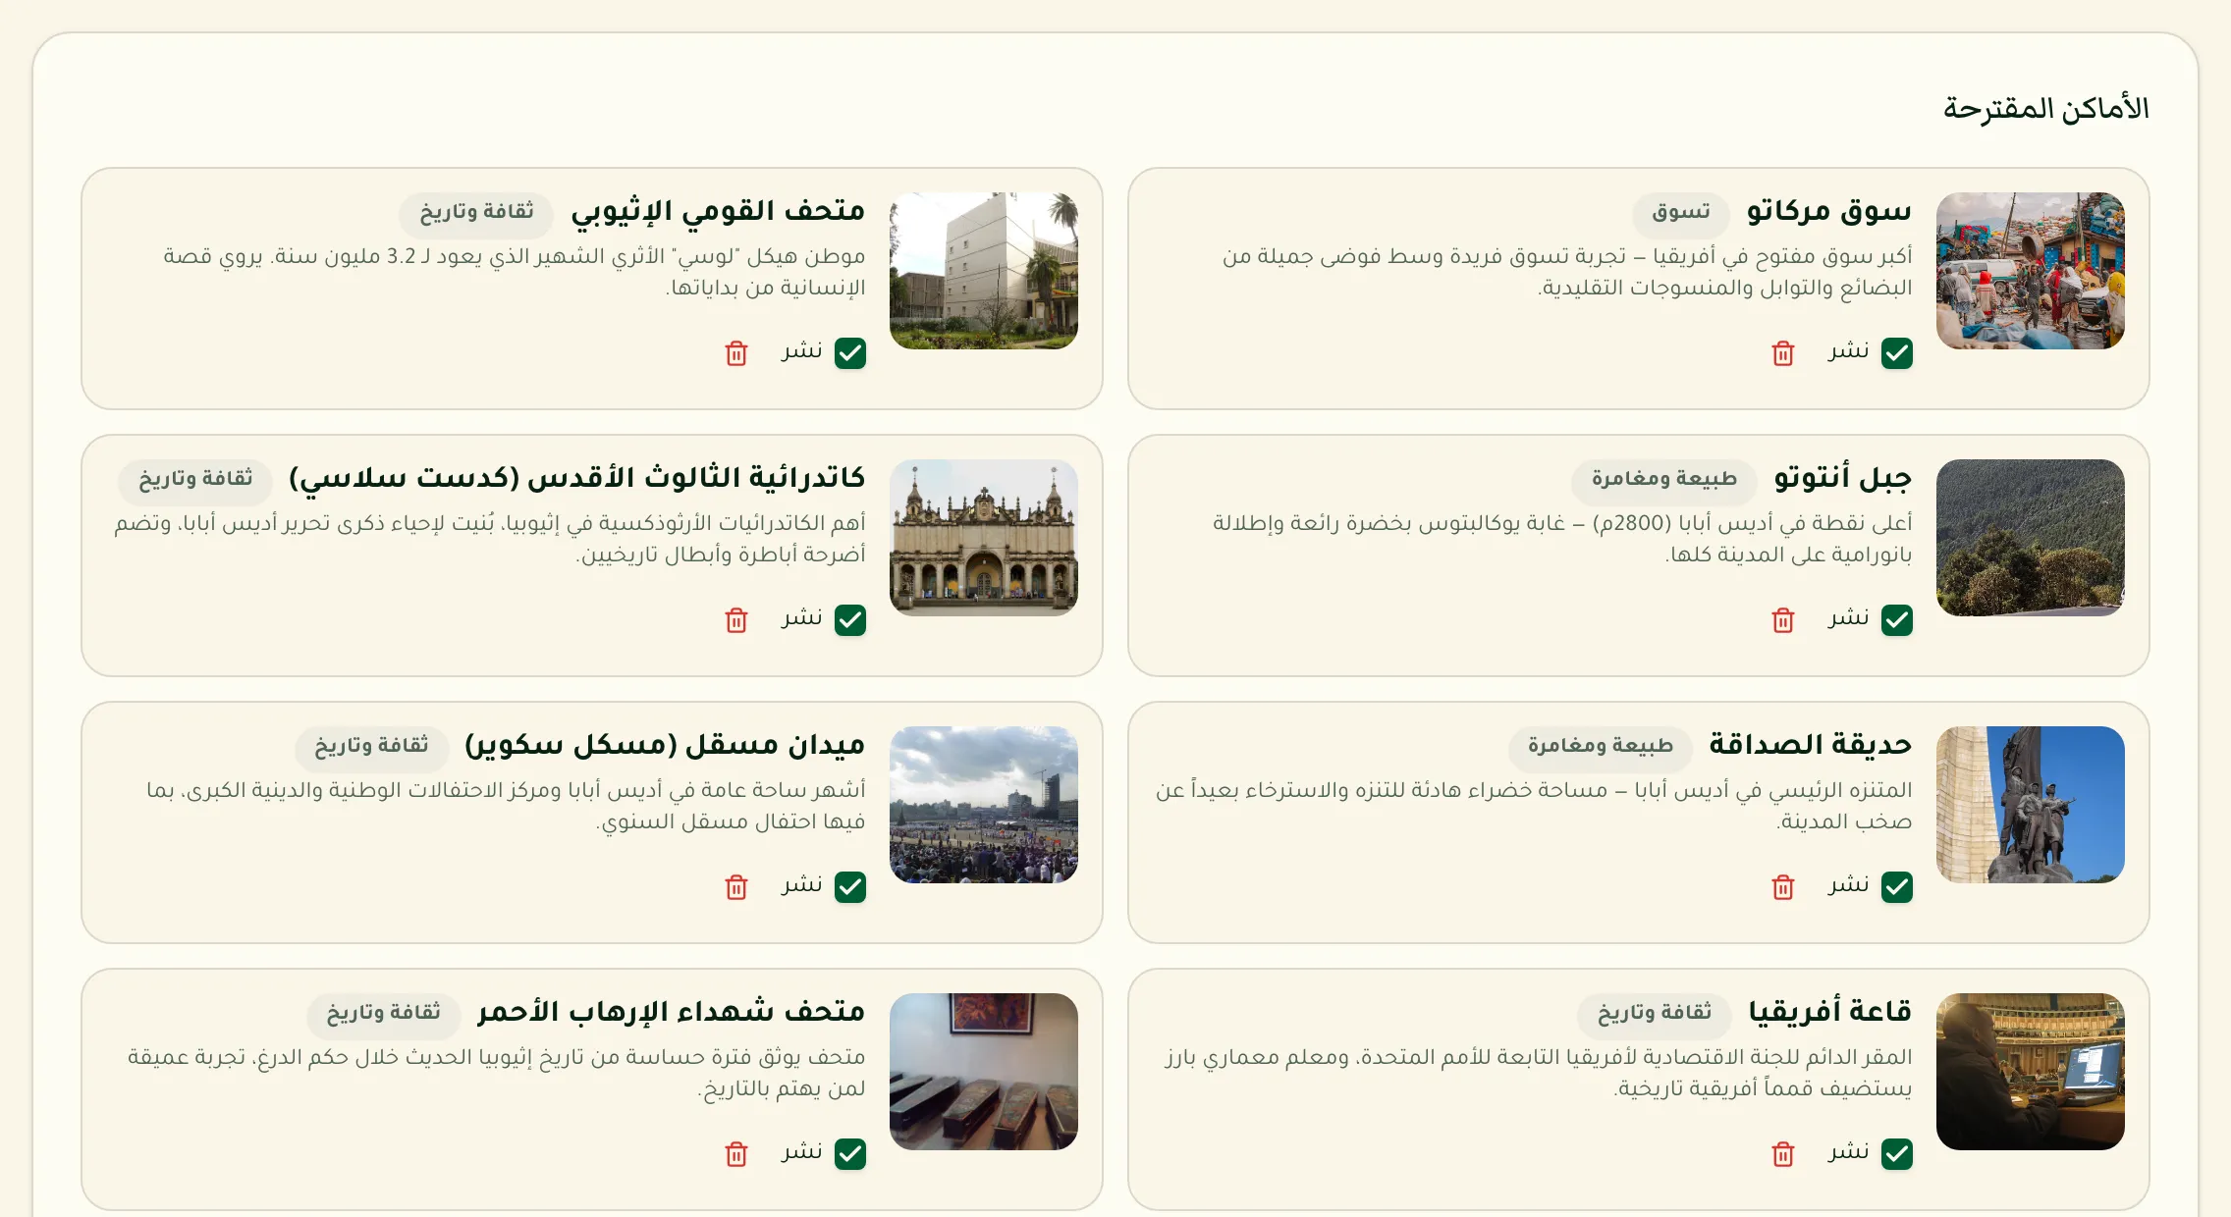
Task: Open the جبل أنتوتو forest photo
Action: tap(2031, 538)
